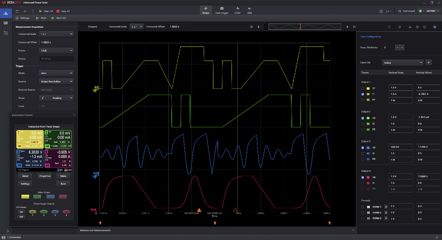The width and height of the screenshot is (442, 240).
Task: Switch to the CCDF tab
Action: click(237, 10)
